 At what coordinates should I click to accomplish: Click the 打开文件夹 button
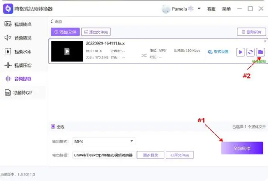click(180, 155)
